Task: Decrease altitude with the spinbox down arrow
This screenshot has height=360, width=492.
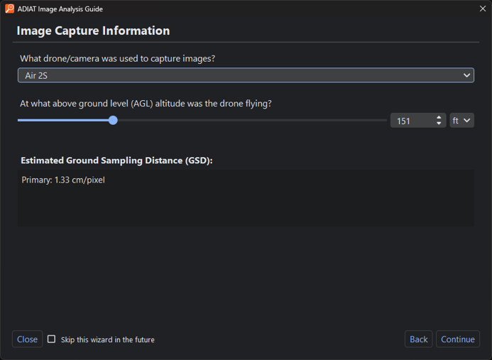Action: 439,124
